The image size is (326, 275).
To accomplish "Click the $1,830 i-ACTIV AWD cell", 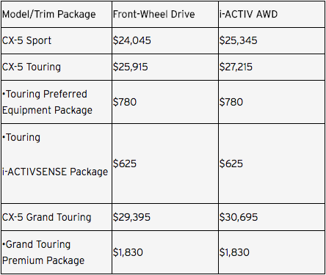I will point(272,252).
